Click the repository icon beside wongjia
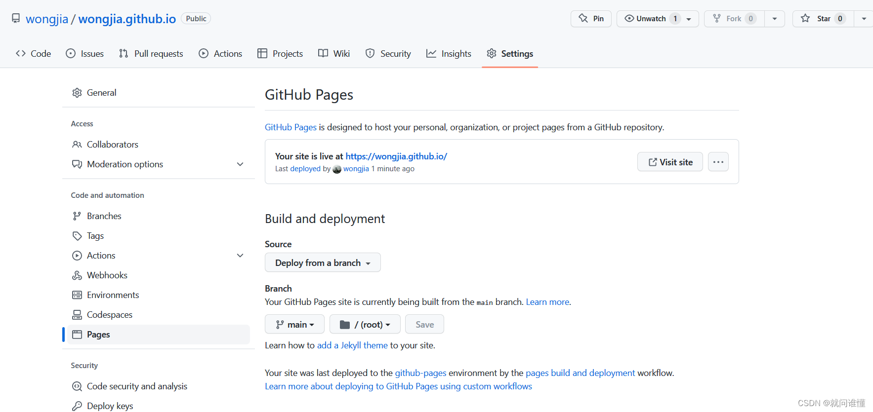 (x=16, y=18)
